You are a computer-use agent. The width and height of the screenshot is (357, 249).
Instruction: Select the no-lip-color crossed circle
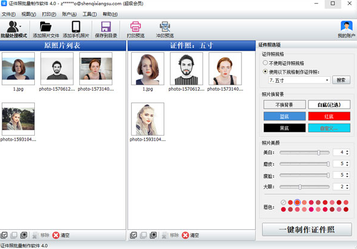[283, 202]
